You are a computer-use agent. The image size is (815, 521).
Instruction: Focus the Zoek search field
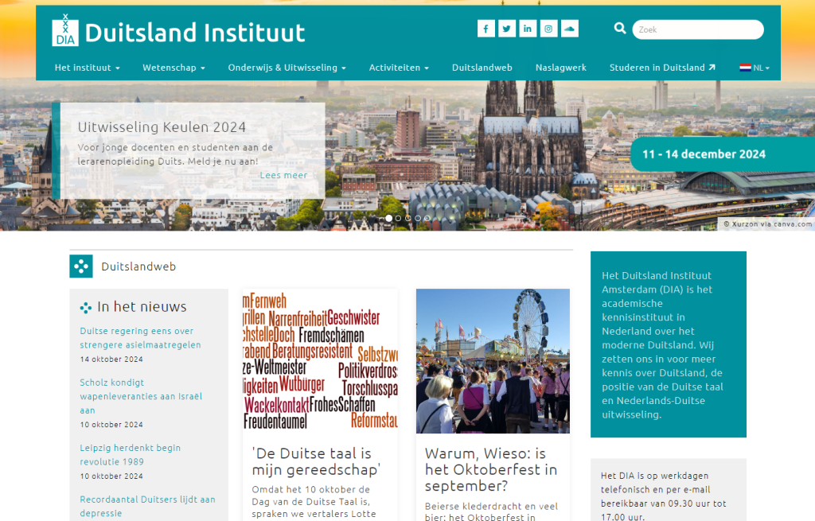(698, 29)
